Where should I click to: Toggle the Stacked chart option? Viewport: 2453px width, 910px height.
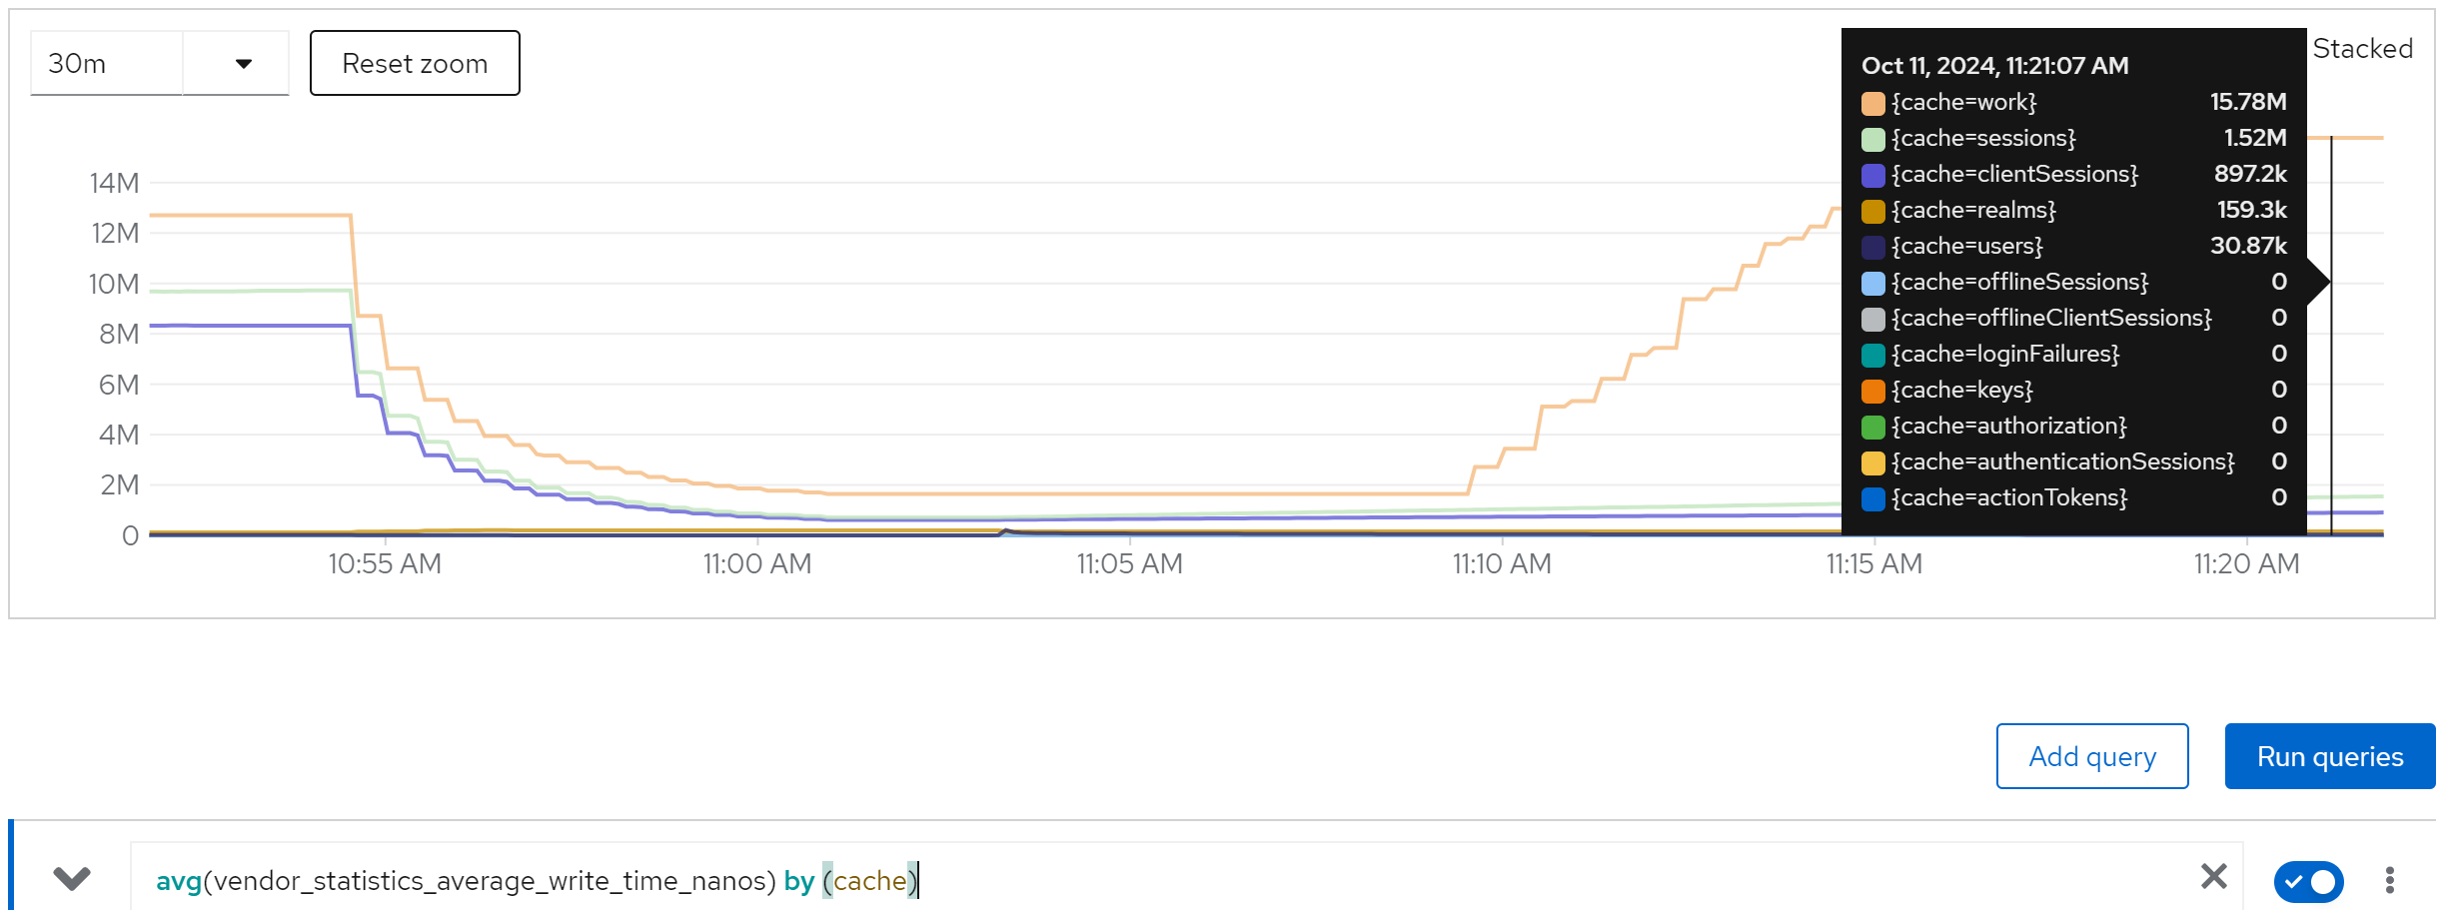click(2361, 49)
